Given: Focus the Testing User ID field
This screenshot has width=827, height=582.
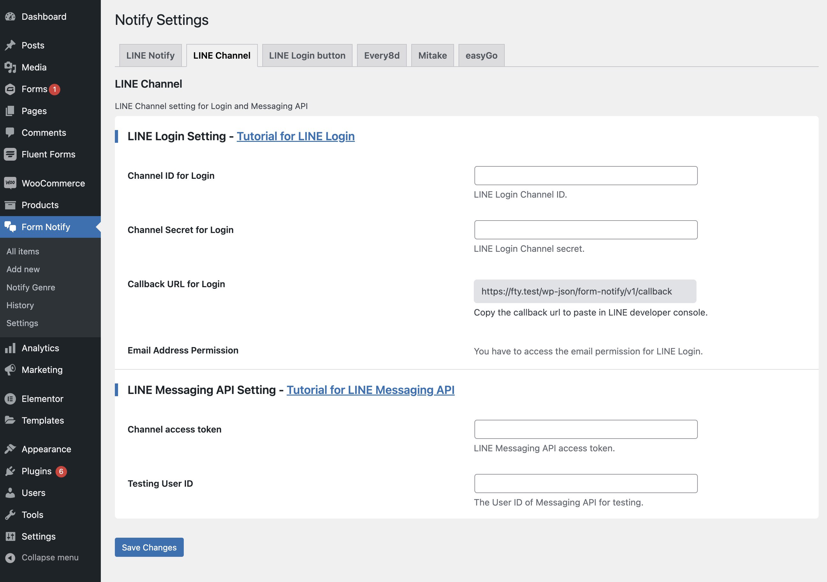Looking at the screenshot, I should pos(586,484).
